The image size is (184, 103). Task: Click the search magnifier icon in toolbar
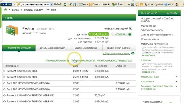click(18, 5)
